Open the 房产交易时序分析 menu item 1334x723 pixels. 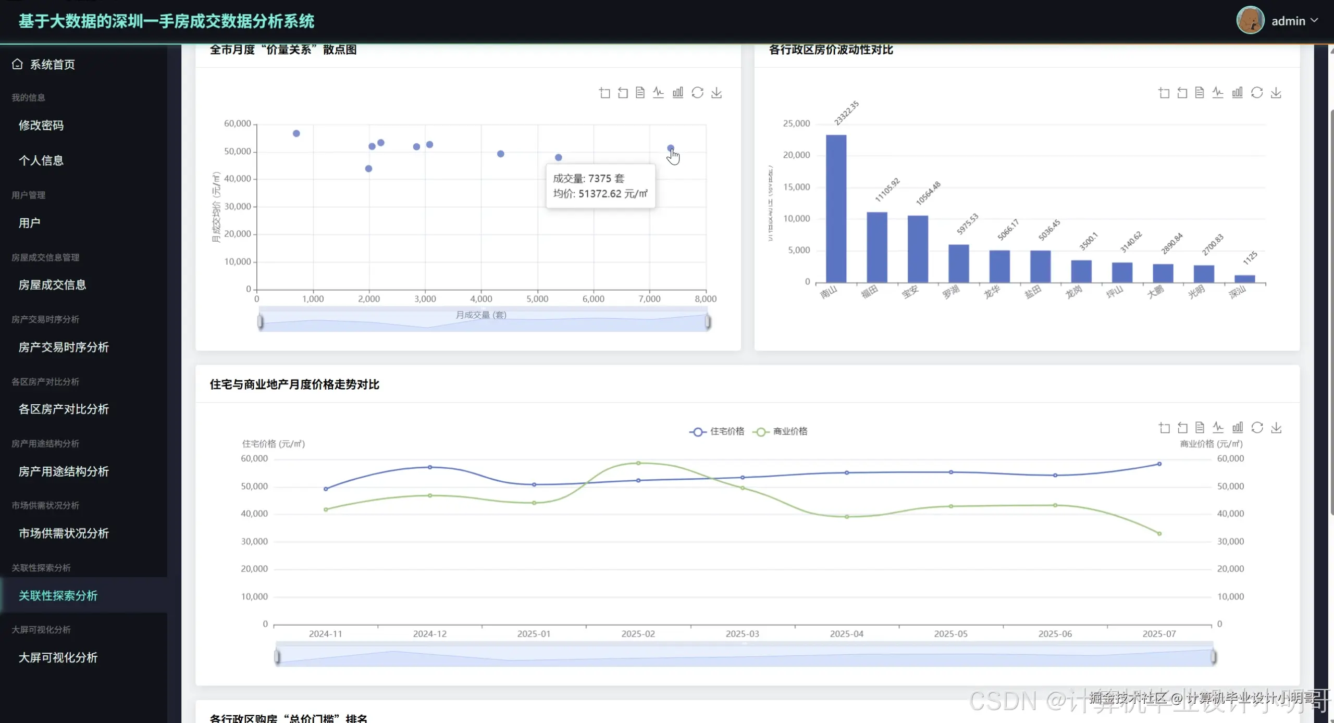(64, 347)
